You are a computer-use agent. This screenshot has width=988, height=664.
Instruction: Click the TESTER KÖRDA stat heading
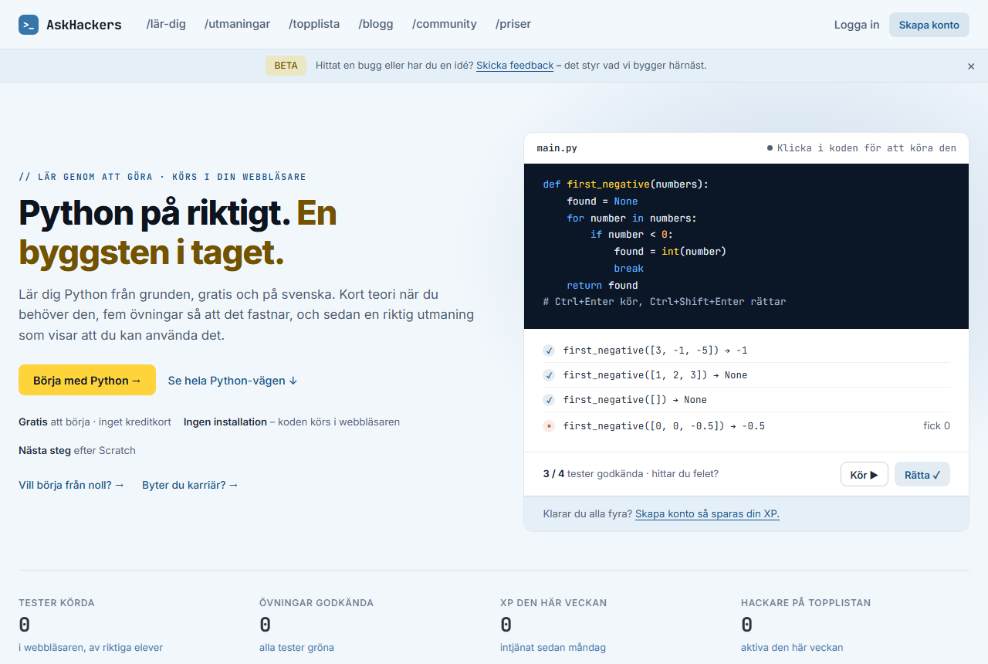point(56,602)
